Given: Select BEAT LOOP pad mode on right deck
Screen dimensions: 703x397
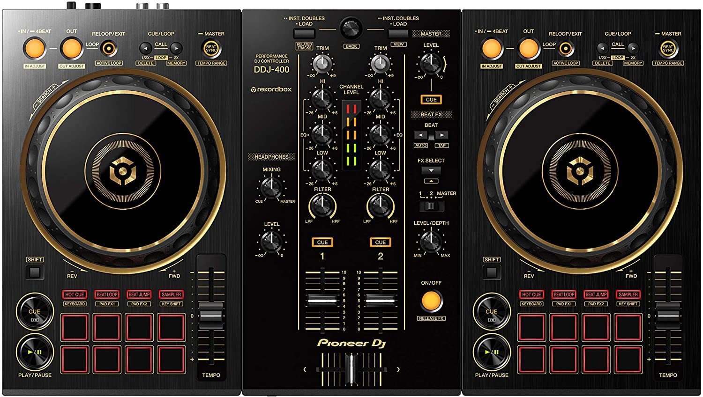Looking at the screenshot, I should click(564, 294).
